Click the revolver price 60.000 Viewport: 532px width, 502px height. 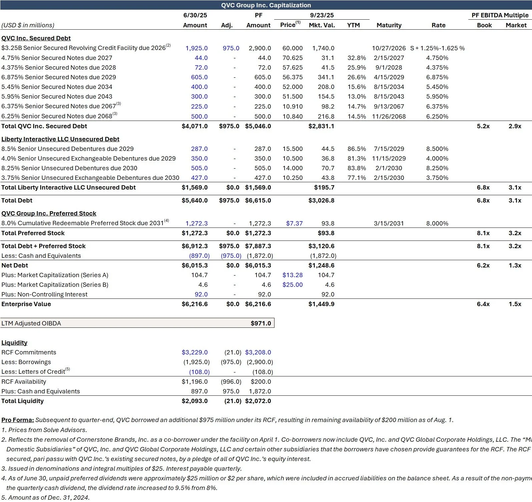point(293,48)
